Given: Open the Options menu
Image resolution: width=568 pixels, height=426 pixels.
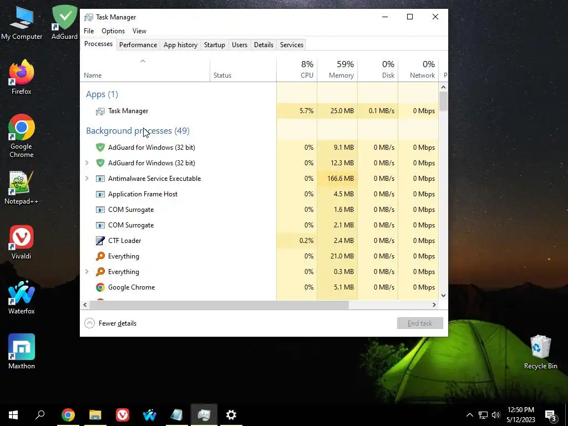Looking at the screenshot, I should [x=113, y=31].
